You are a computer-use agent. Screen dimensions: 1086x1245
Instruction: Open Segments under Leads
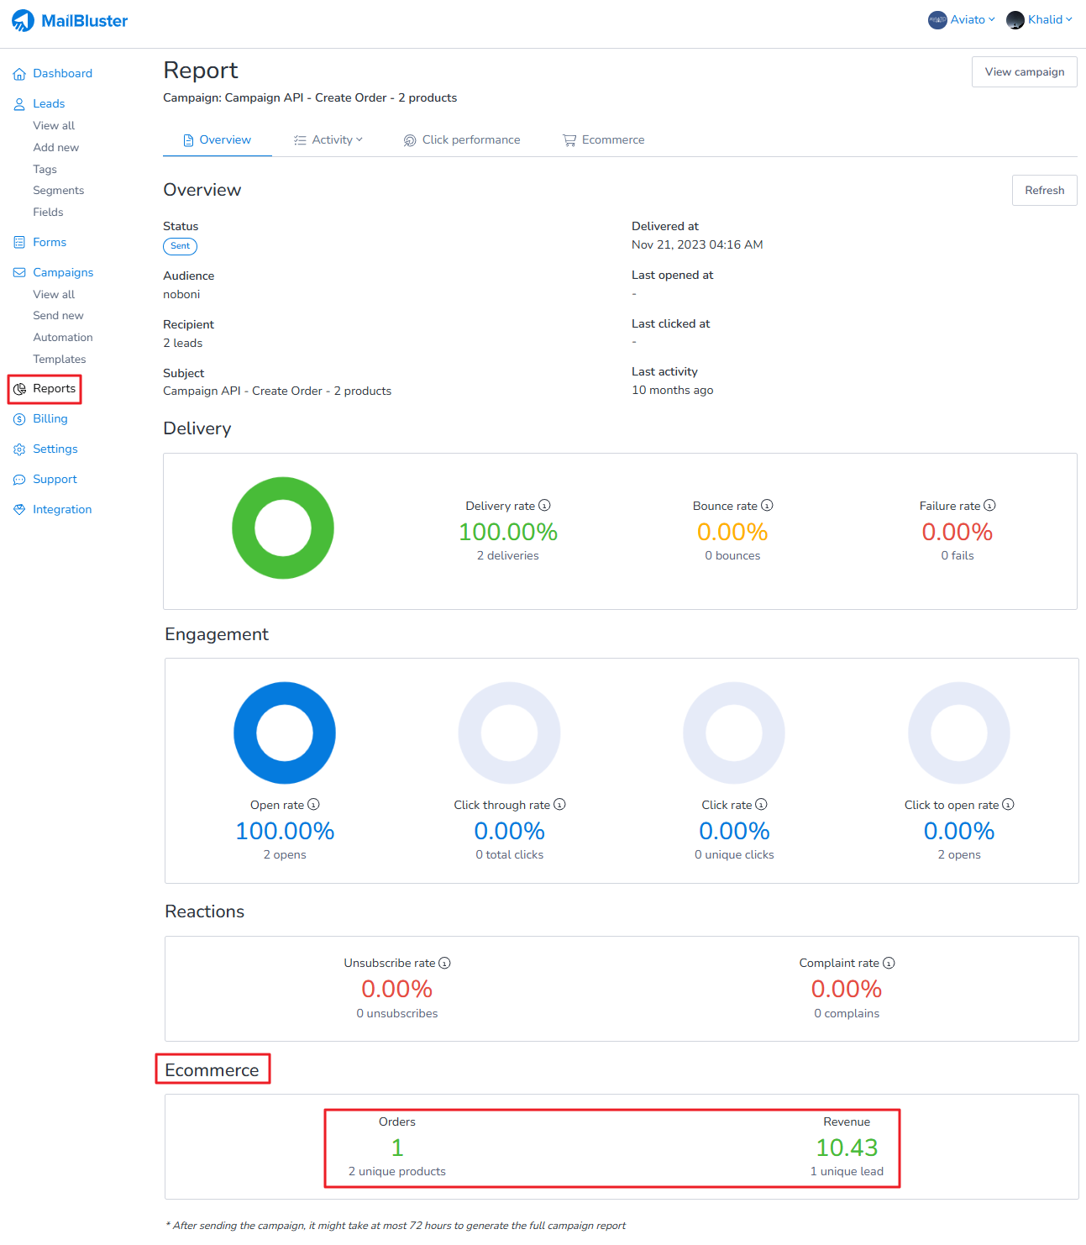tap(58, 191)
